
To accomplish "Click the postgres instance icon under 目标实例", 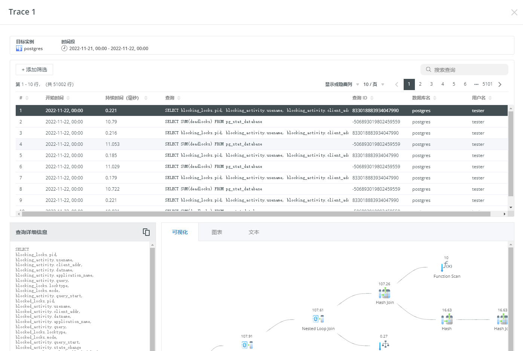I will (x=19, y=48).
